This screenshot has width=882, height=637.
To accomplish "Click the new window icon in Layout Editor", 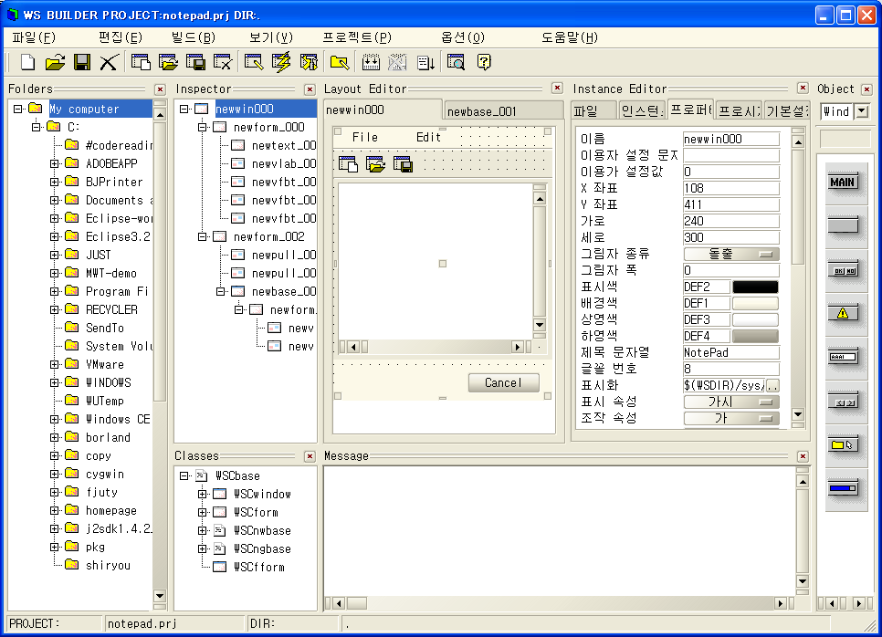I will [x=348, y=164].
